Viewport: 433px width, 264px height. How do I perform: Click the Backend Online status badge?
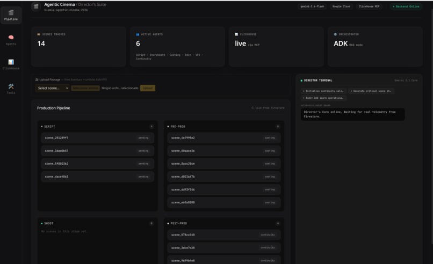(406, 6)
